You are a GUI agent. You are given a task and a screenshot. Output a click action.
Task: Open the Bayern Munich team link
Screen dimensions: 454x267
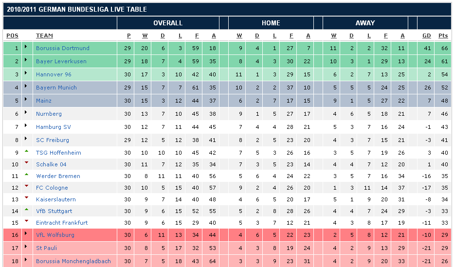[x=56, y=88]
